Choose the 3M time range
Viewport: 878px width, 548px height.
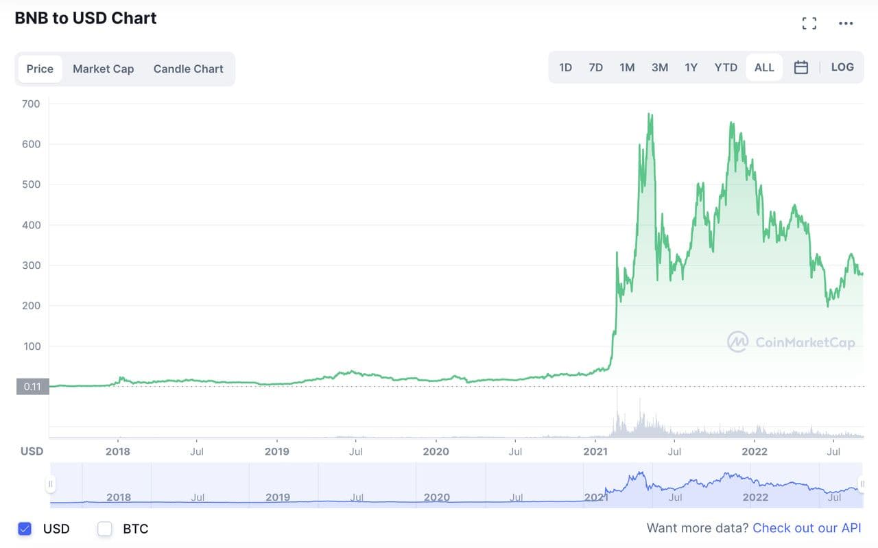pyautogui.click(x=659, y=67)
